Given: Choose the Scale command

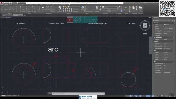Looking at the screenshot, I should (28, 11).
